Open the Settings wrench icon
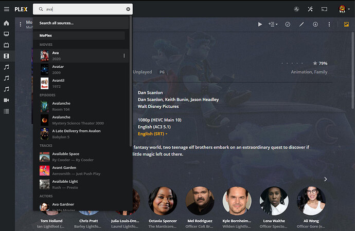 310,9
